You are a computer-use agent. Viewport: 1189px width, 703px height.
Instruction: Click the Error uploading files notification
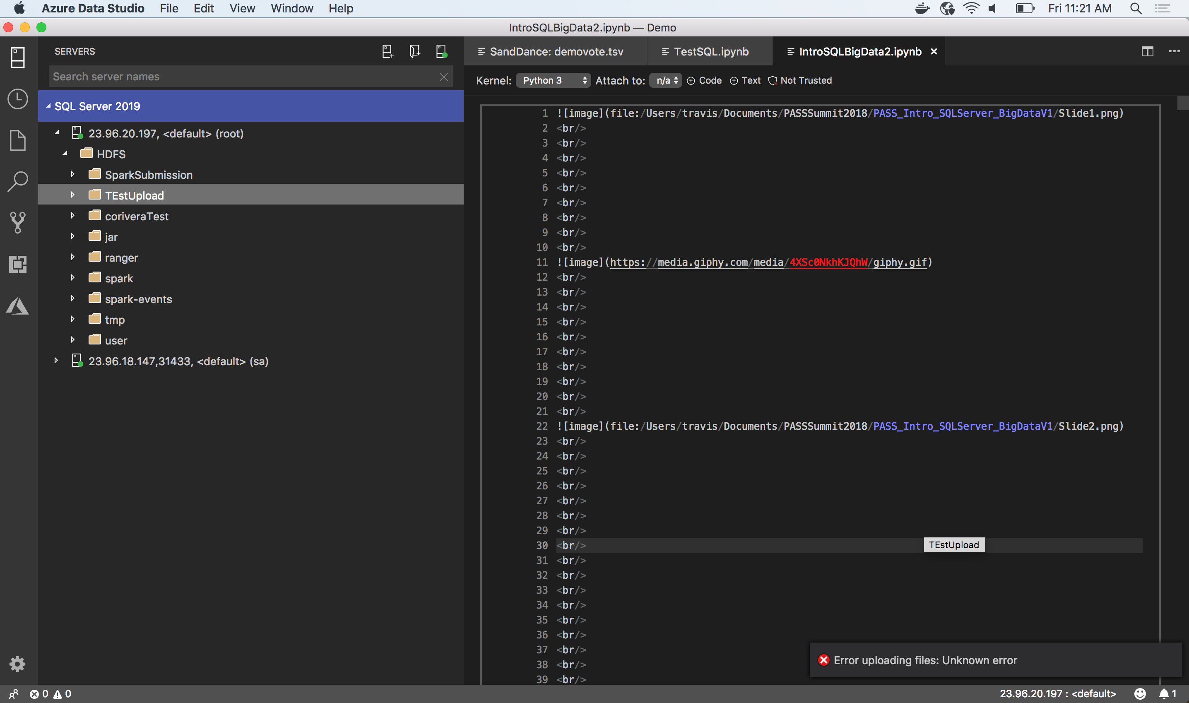(996, 660)
